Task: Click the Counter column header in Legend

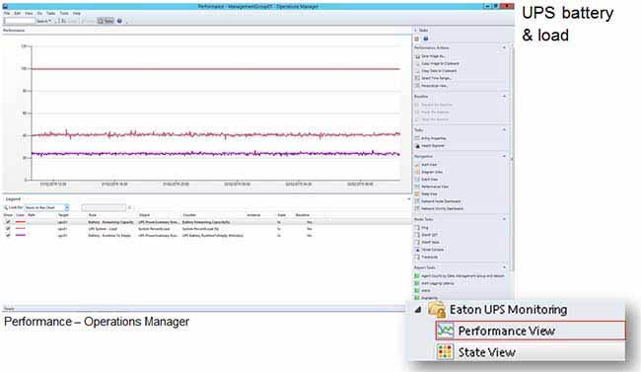Action: [x=189, y=215]
